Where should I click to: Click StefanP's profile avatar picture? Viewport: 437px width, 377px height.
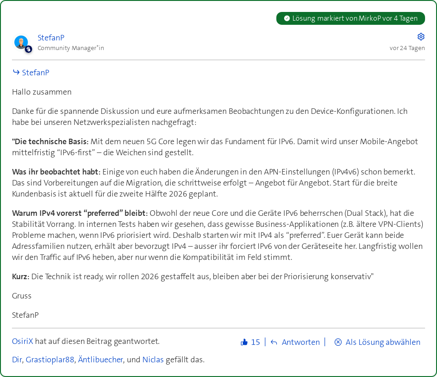(21, 42)
